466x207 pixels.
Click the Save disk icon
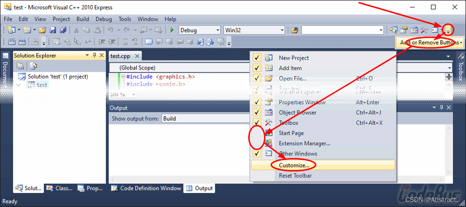53,30
